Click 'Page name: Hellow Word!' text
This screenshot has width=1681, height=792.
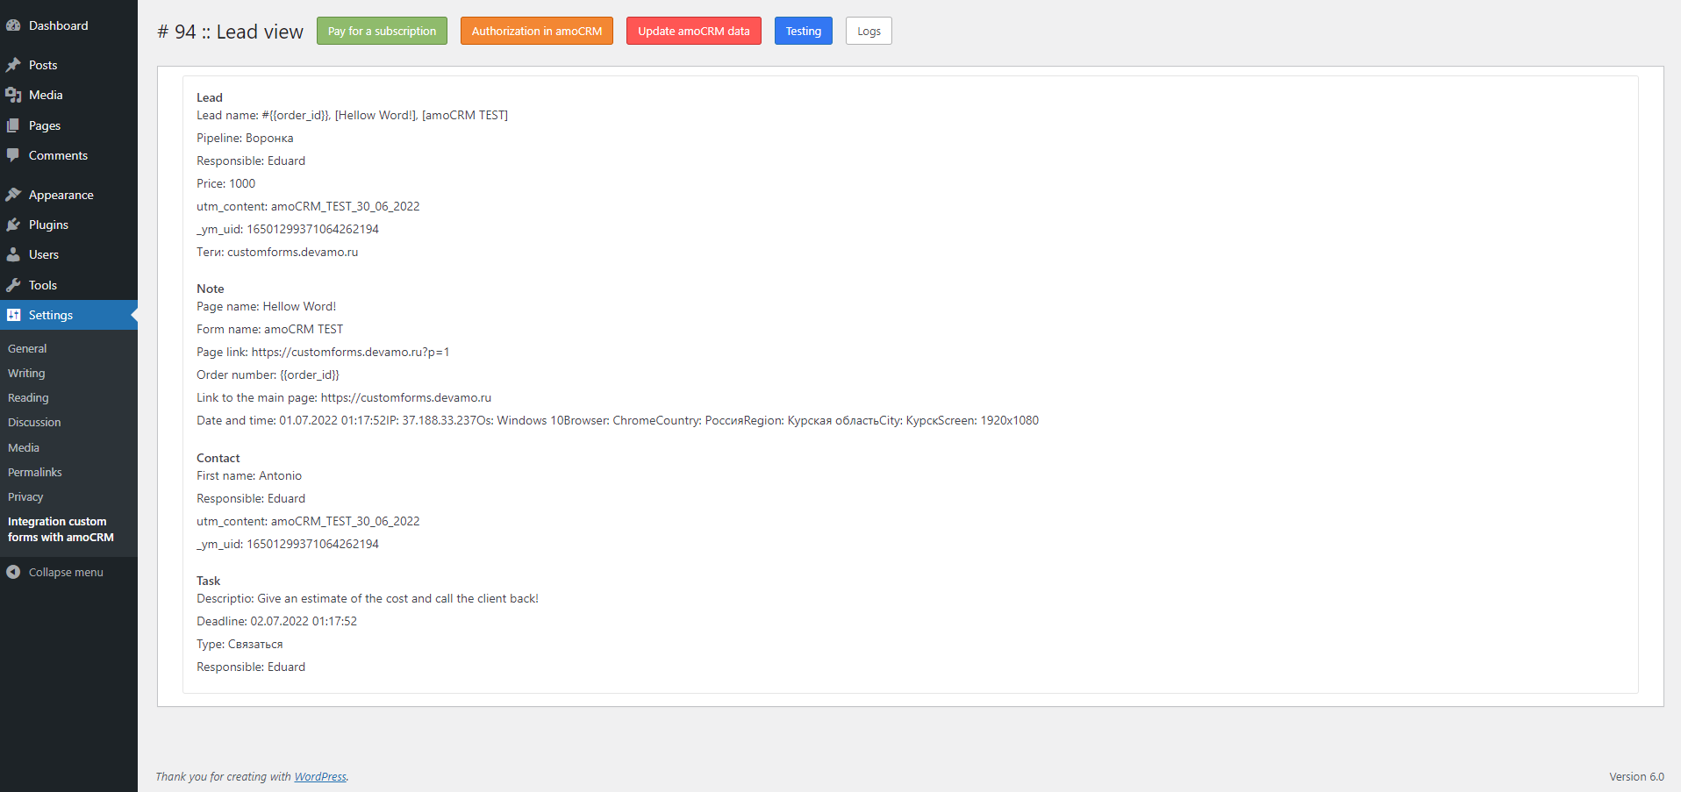click(x=266, y=306)
